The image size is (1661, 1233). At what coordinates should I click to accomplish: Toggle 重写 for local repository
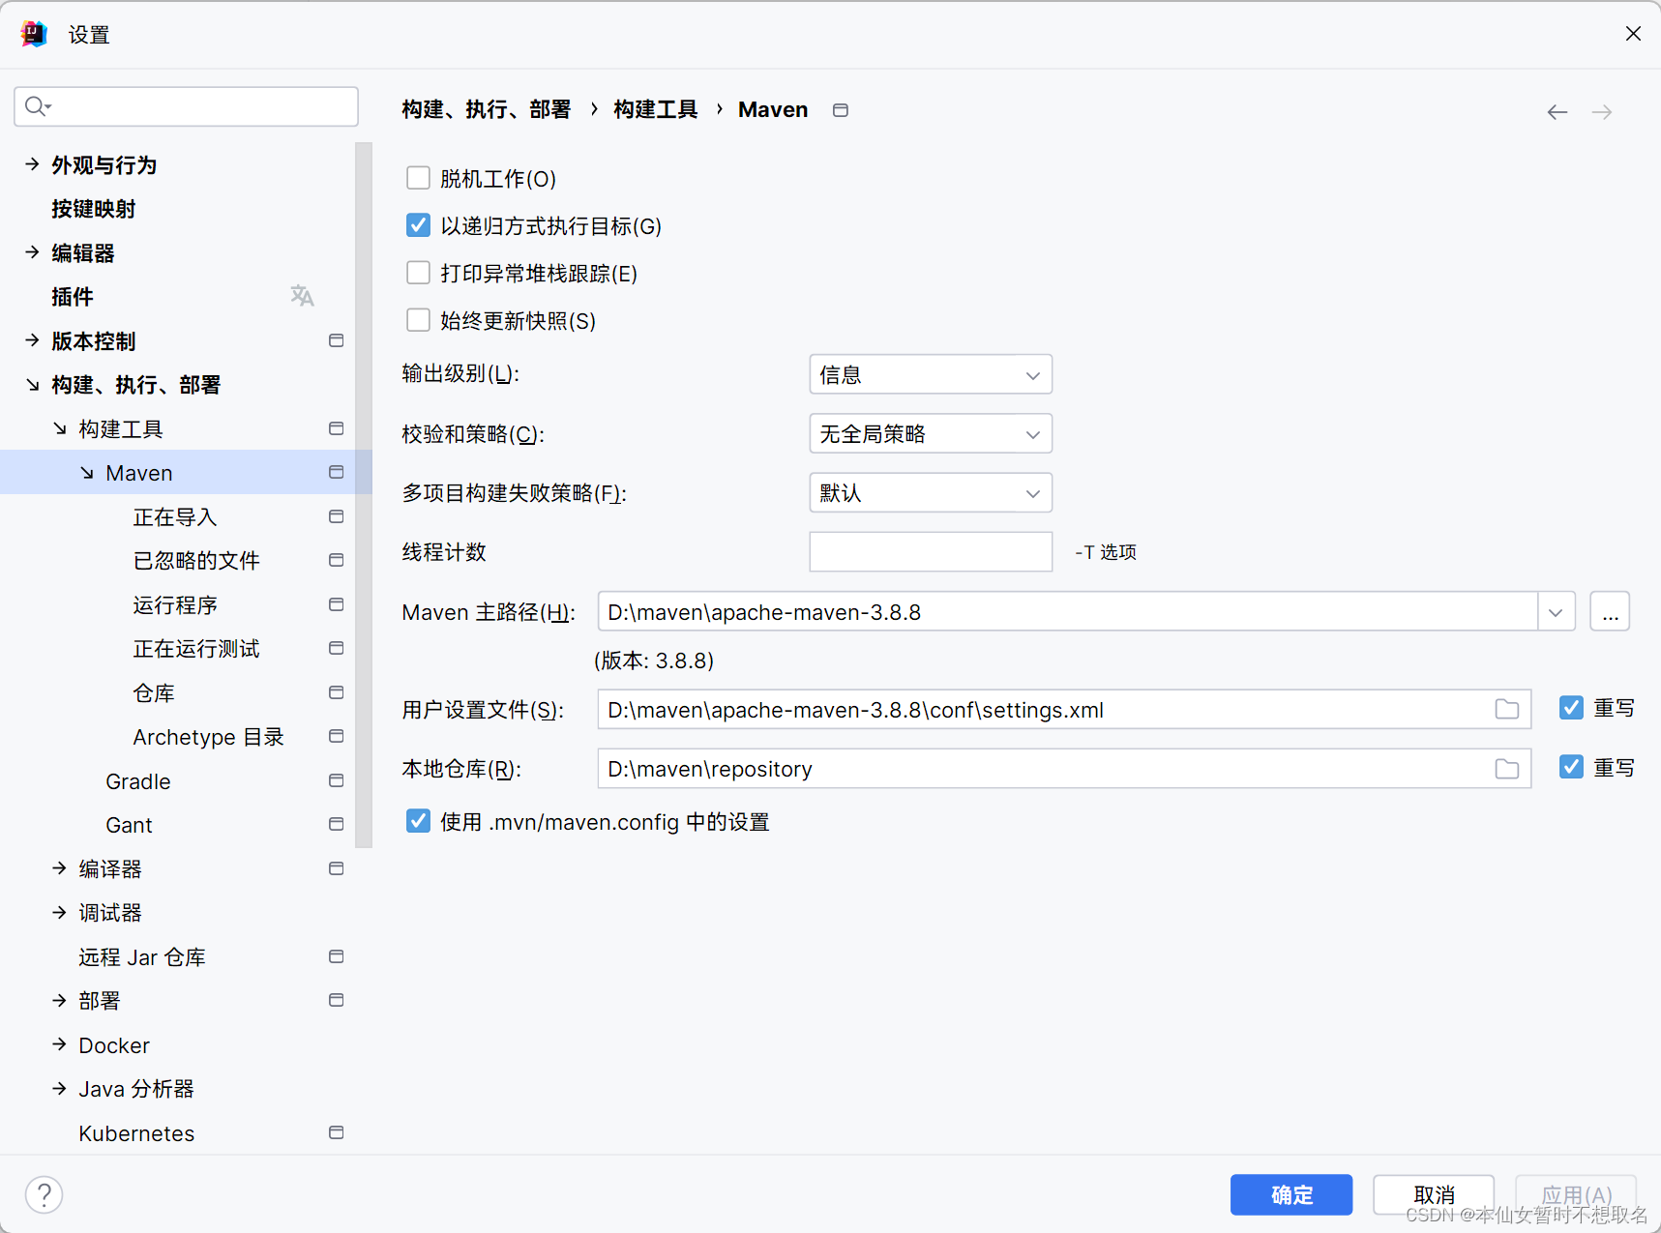pos(1571,767)
